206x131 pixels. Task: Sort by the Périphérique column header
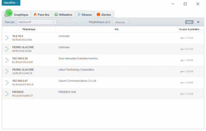tap(29, 29)
